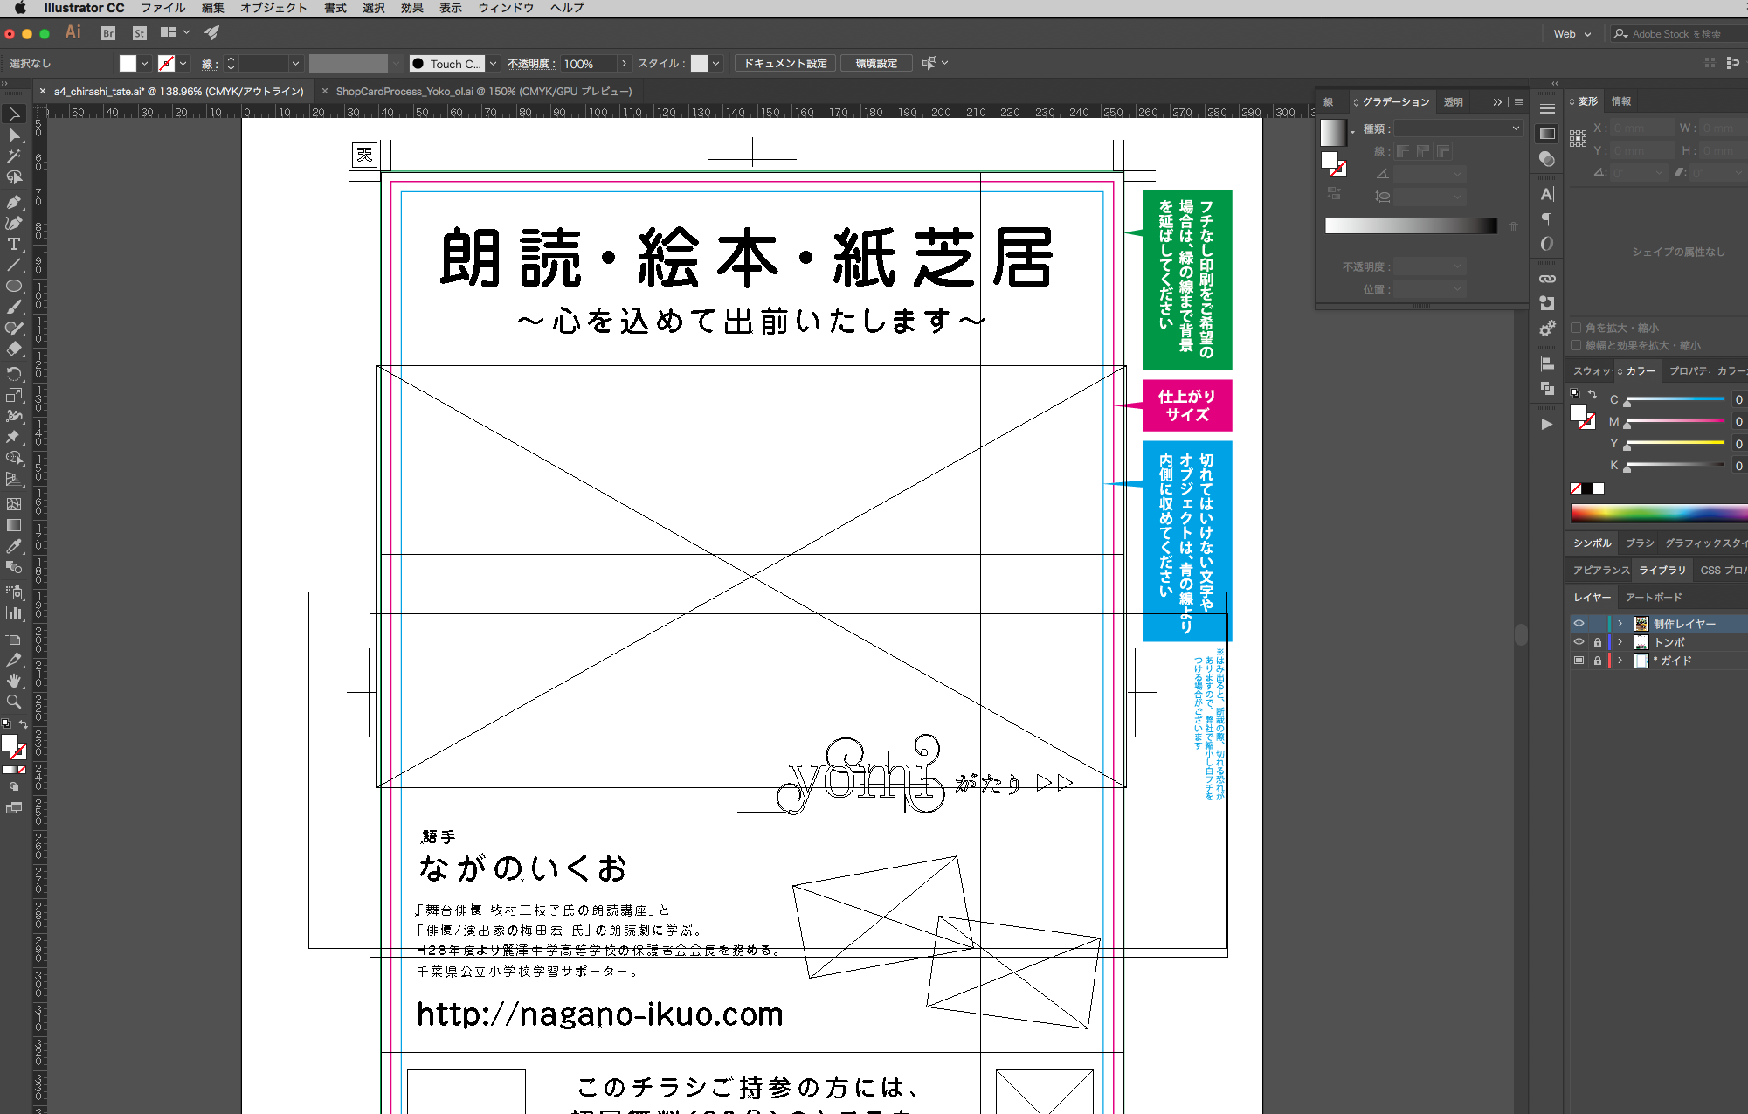Select the Pen tool in toolbar
Image resolution: width=1748 pixels, height=1114 pixels.
(x=14, y=201)
